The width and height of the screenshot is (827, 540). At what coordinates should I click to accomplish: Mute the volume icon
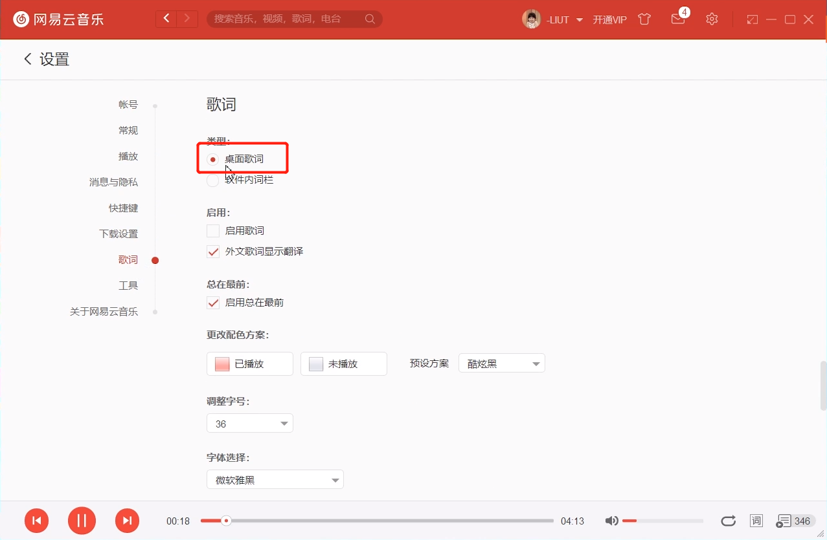(610, 520)
